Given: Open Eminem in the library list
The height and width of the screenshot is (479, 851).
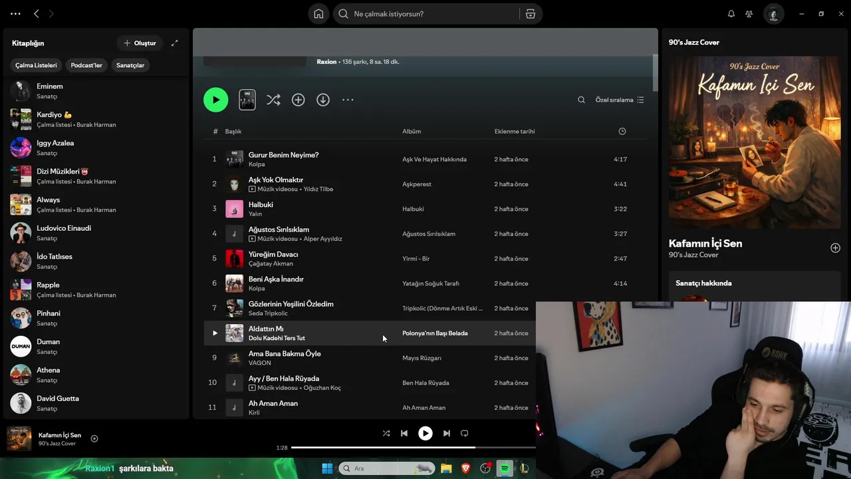Looking at the screenshot, I should 96,90.
